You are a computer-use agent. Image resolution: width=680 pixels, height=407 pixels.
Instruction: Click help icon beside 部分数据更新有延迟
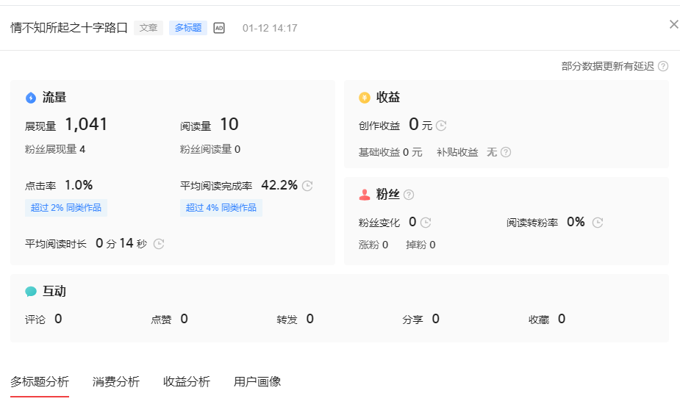(662, 66)
